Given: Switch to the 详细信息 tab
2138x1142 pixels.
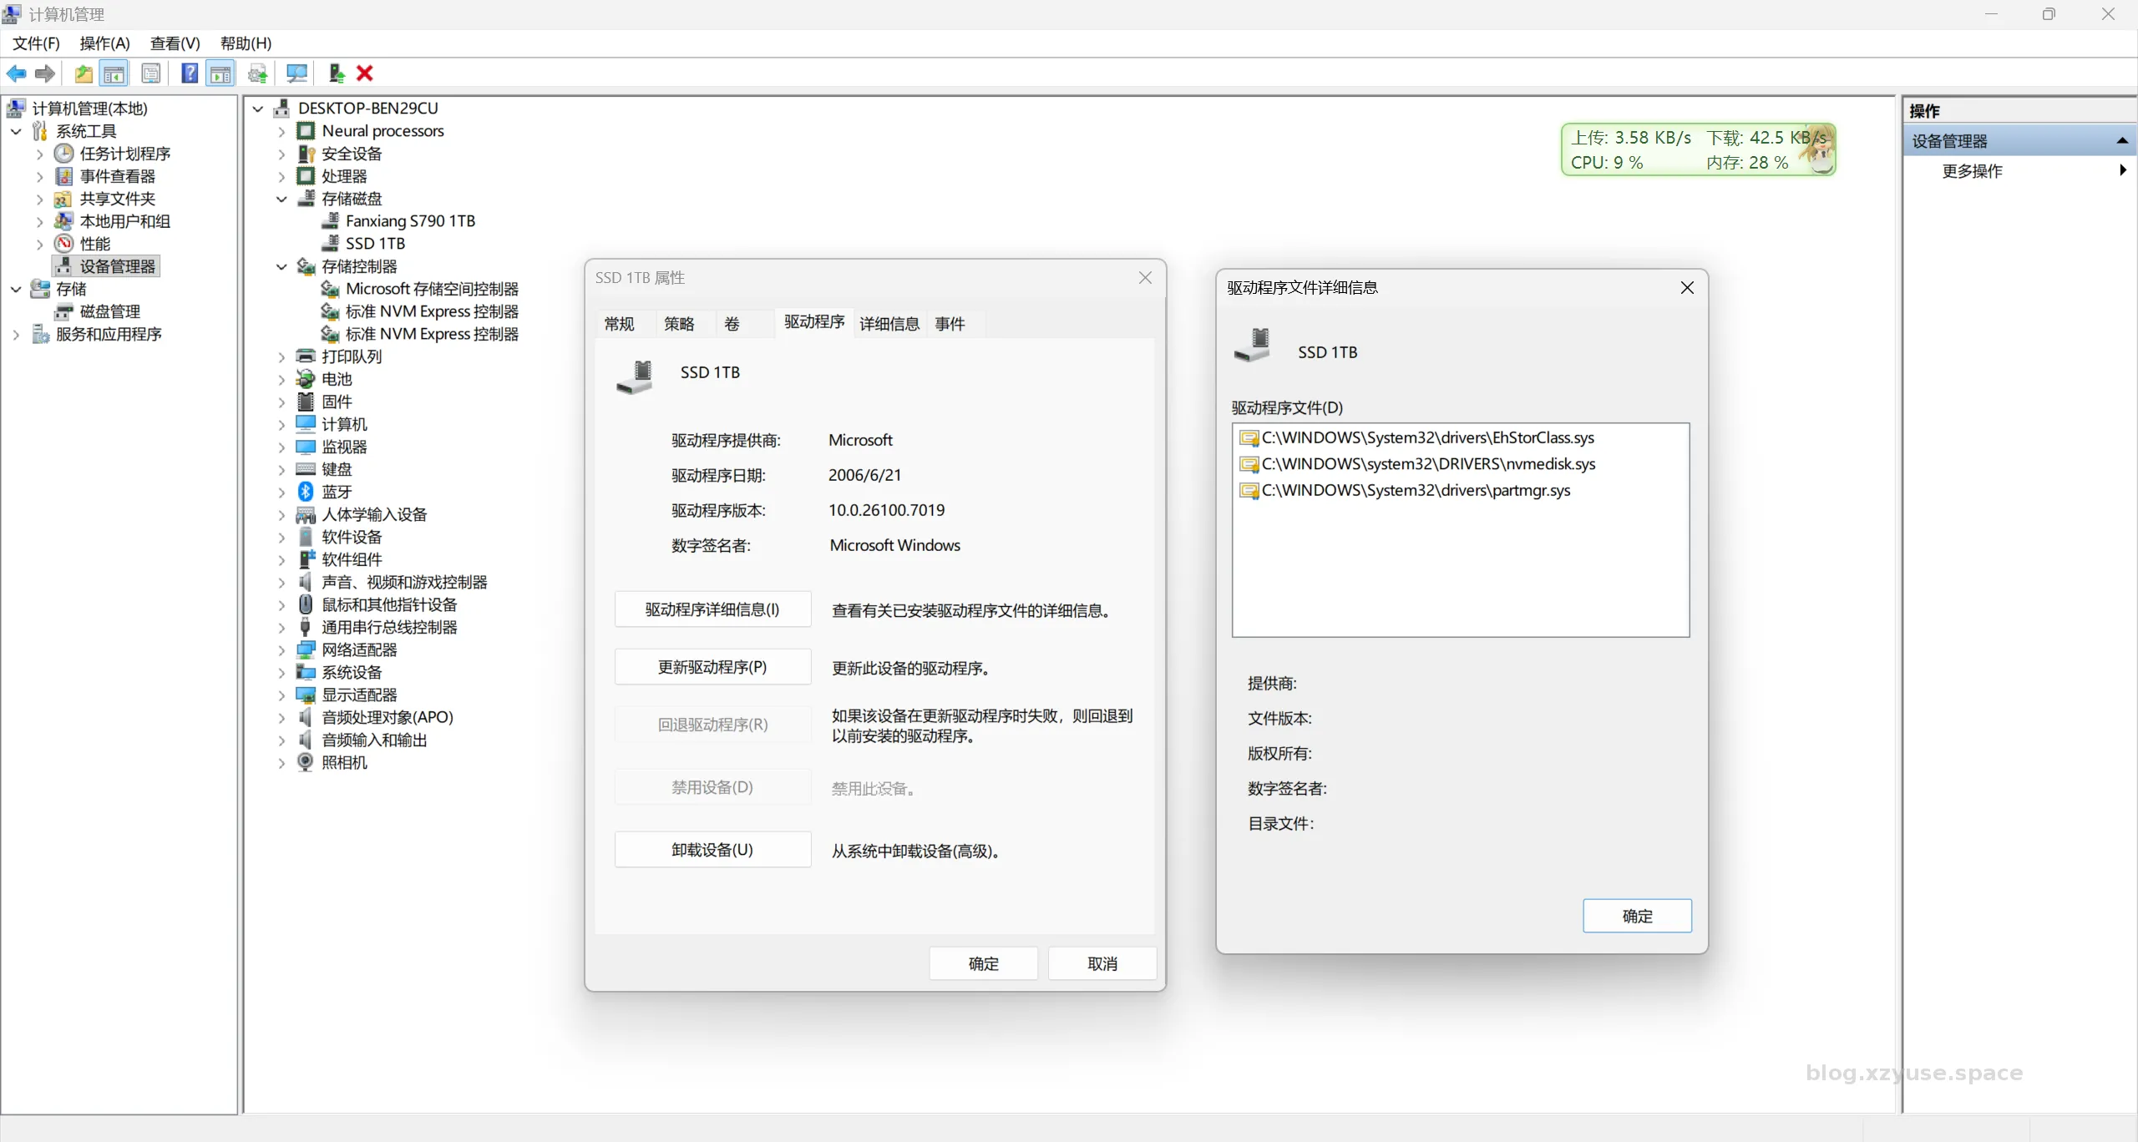Looking at the screenshot, I should [889, 324].
